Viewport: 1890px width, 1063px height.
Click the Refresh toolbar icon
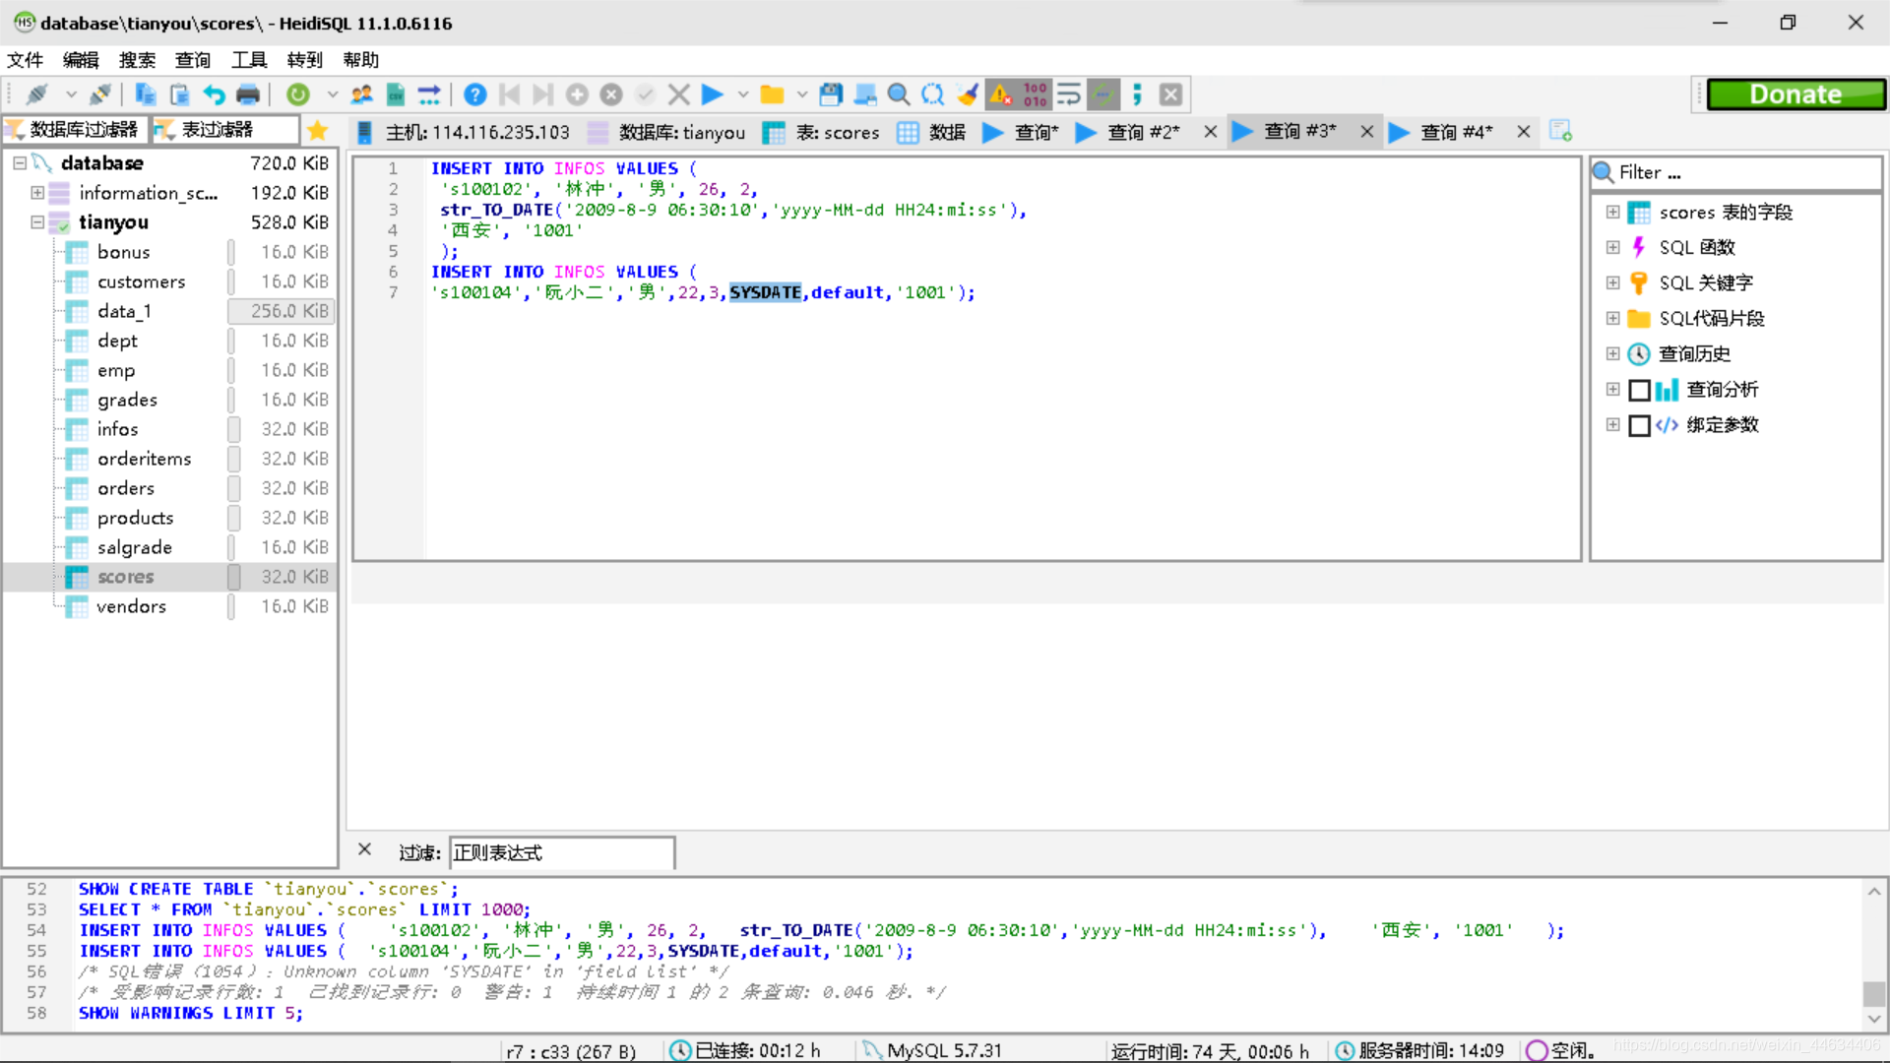click(297, 94)
